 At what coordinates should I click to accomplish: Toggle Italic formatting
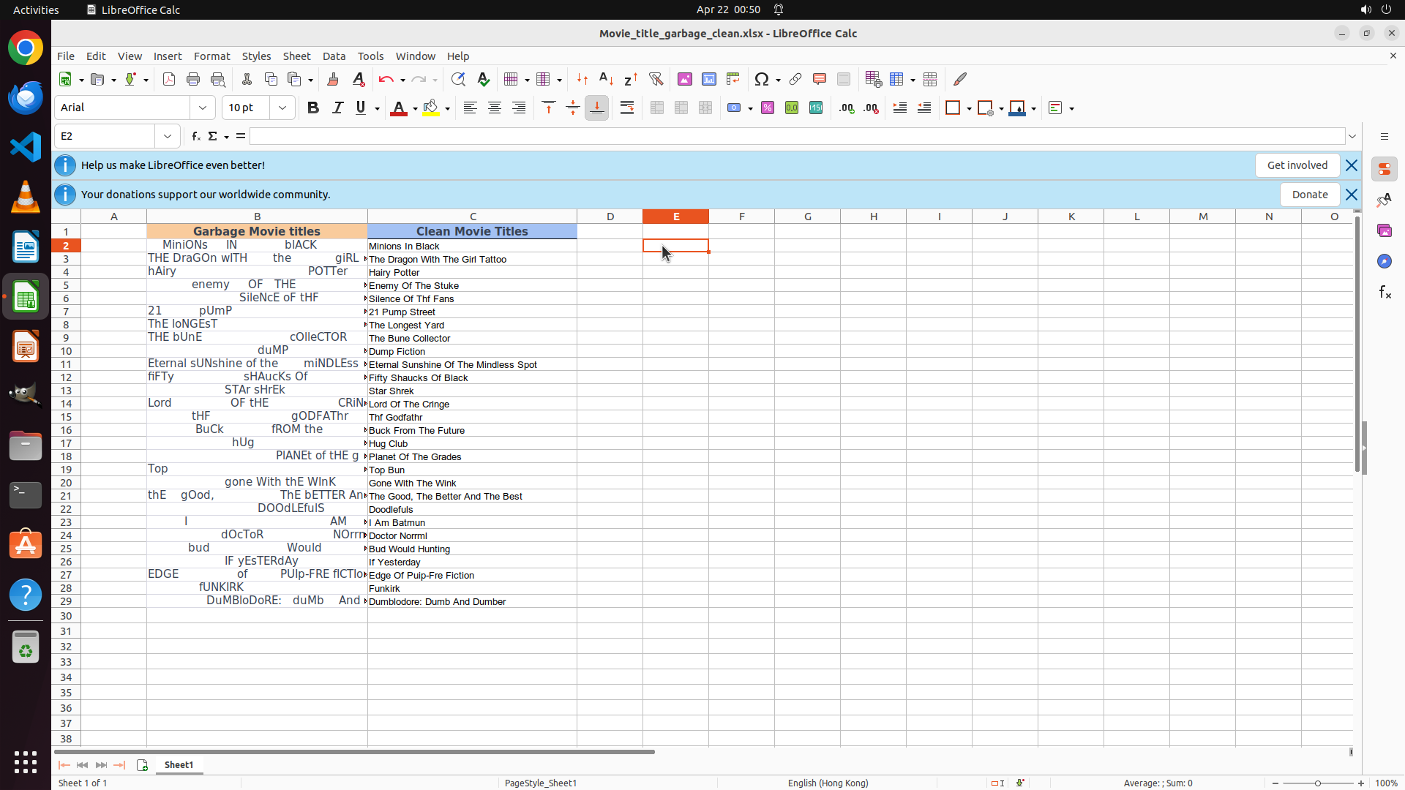[x=337, y=108]
